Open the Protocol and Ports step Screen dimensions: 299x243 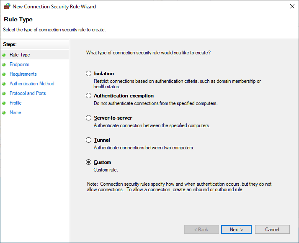click(x=28, y=93)
